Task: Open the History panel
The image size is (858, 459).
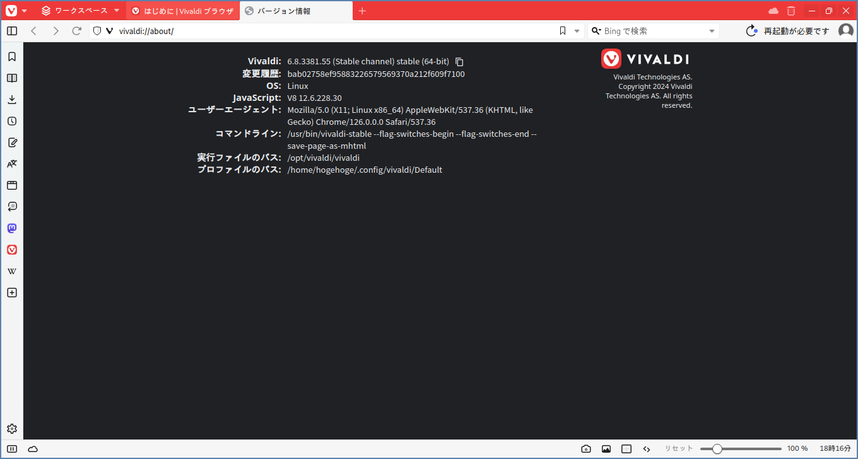Action: tap(11, 121)
